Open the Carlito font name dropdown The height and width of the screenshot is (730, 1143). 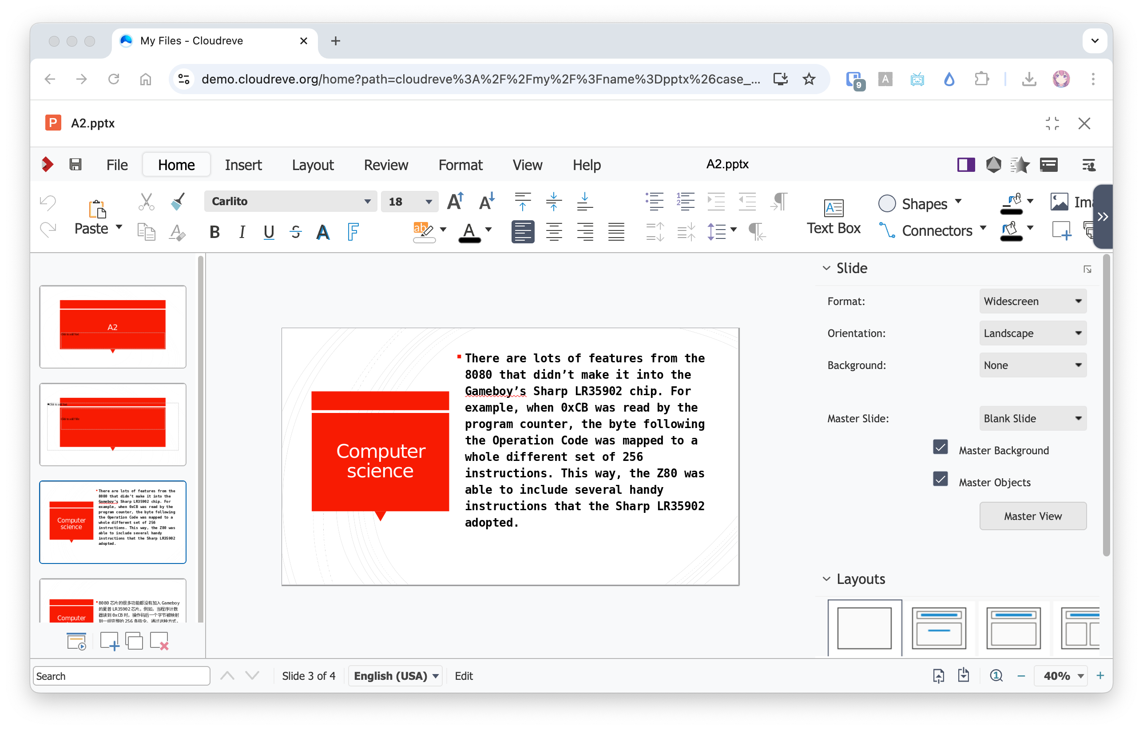coord(367,201)
